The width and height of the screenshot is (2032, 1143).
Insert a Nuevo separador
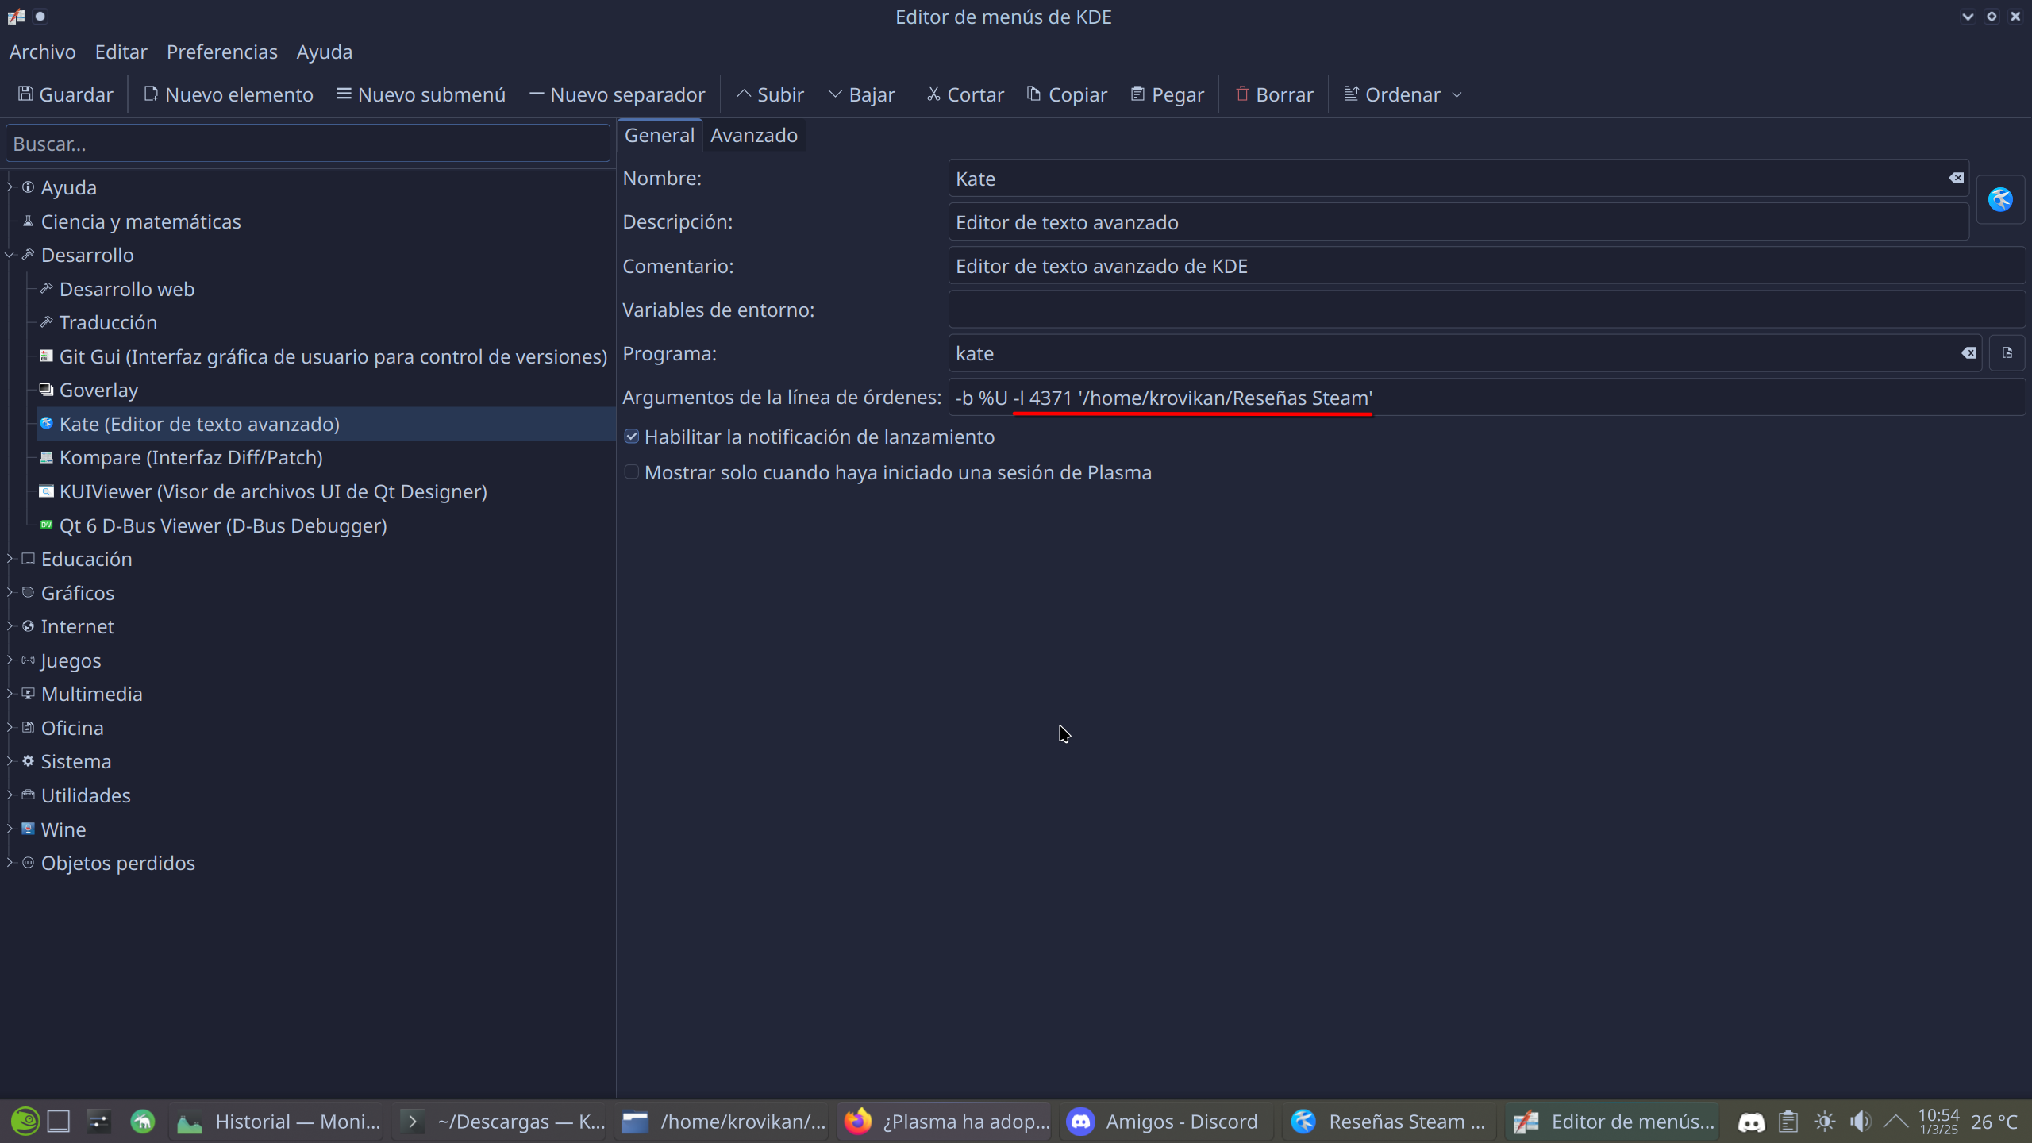(617, 94)
